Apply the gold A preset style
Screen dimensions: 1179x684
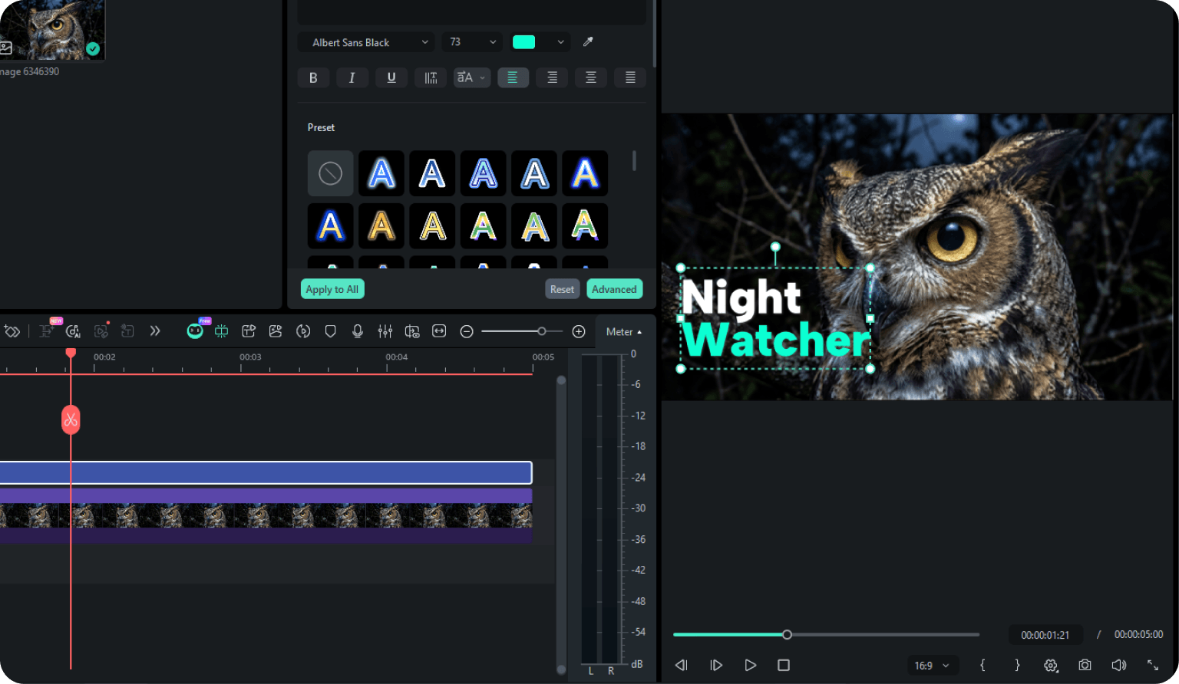(381, 226)
